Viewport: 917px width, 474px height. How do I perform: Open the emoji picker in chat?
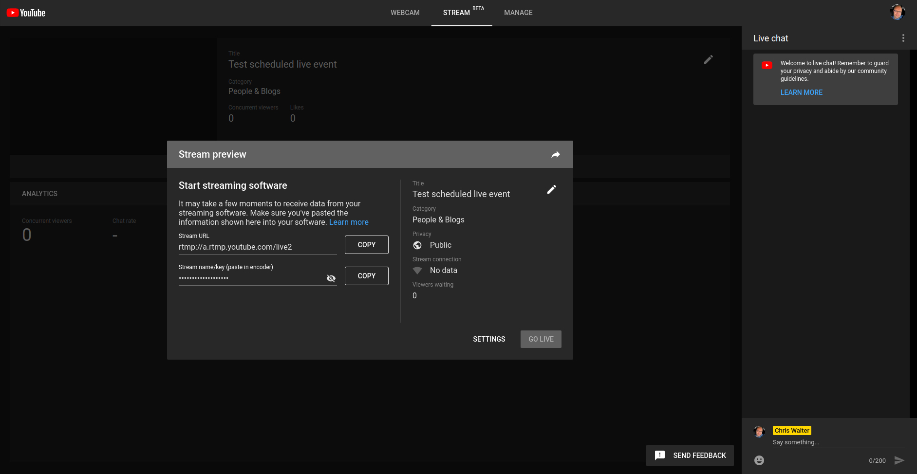[x=759, y=460]
